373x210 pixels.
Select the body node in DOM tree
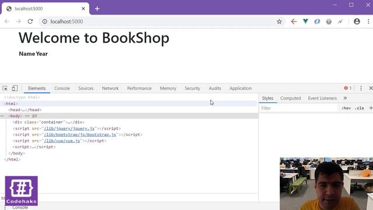coord(15,116)
